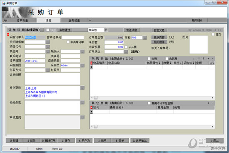The width and height of the screenshot is (229, 153).
Task: Open the 相关附件 button
Action: (x=159, y=42)
